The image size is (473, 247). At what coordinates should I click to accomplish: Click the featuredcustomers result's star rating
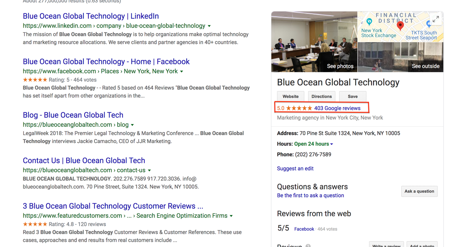tap(35, 224)
